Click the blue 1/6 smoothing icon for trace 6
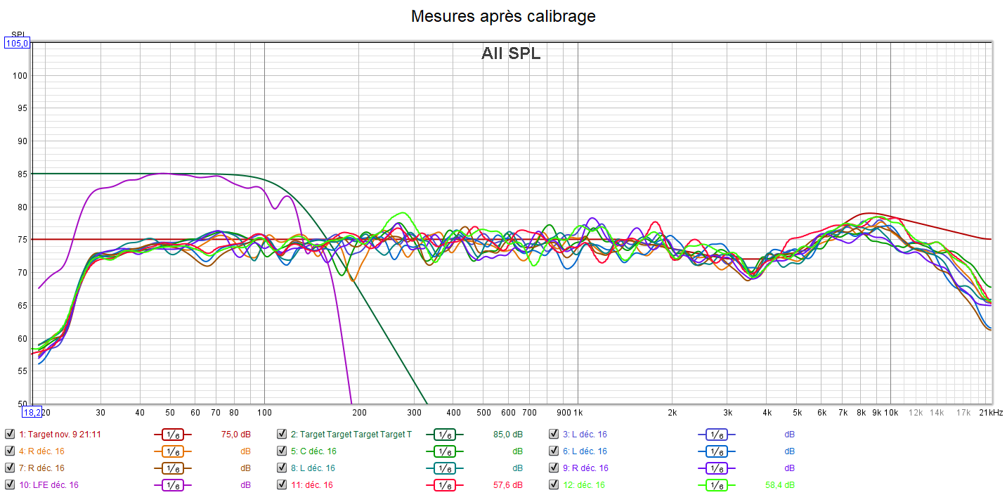The width and height of the screenshot is (1007, 495). click(x=716, y=451)
